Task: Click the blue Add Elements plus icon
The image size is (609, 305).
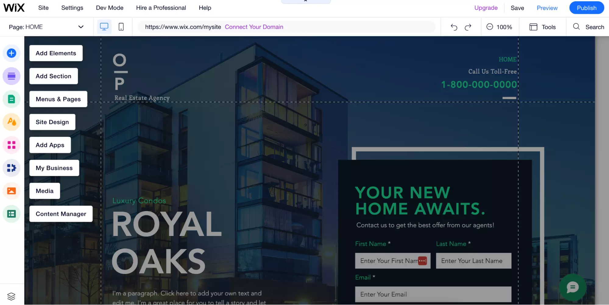Action: [12, 53]
